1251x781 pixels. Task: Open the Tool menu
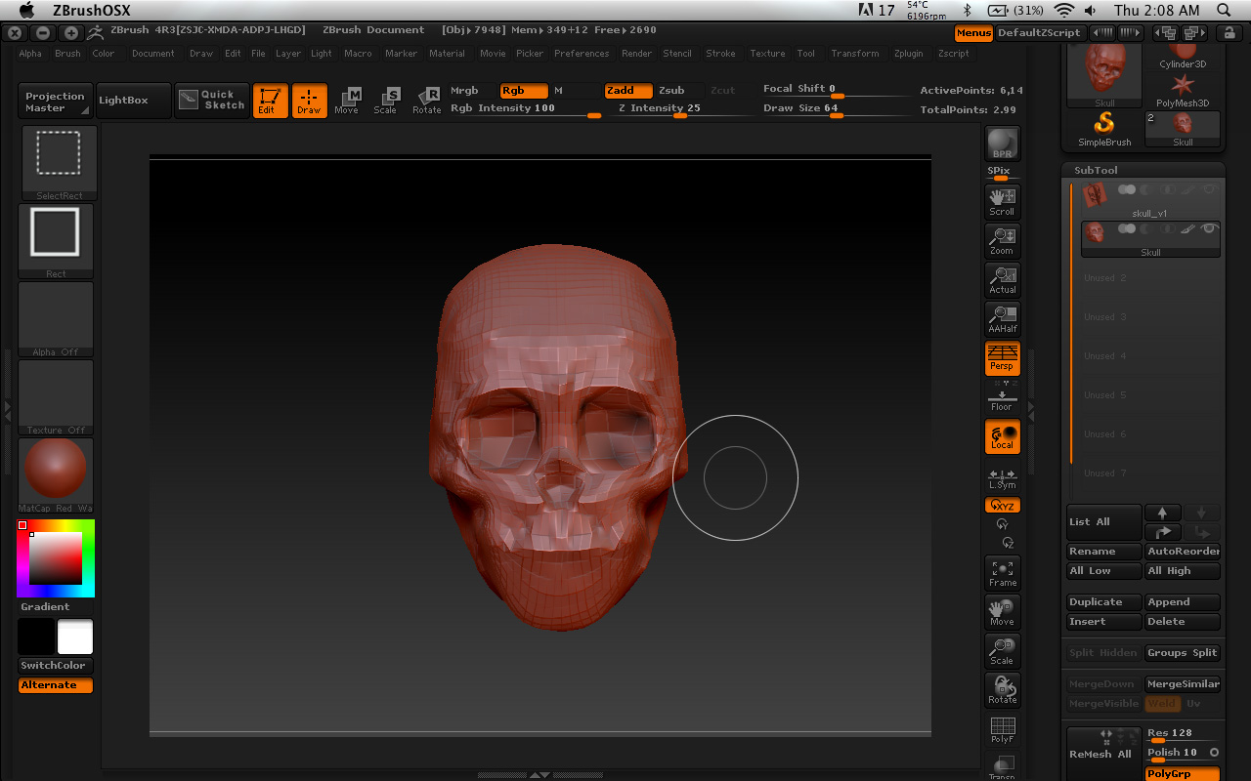click(x=805, y=54)
